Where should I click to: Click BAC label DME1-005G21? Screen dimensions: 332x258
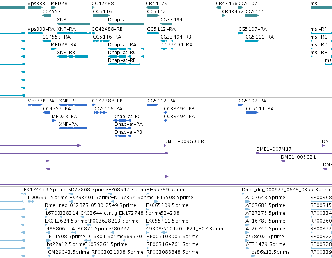tap(298, 157)
